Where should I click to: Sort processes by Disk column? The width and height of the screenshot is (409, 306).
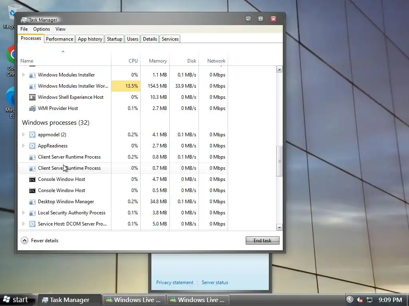pyautogui.click(x=185, y=59)
